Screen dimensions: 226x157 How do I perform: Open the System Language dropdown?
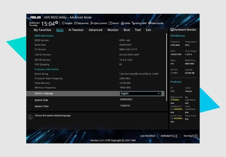[x=140, y=93]
